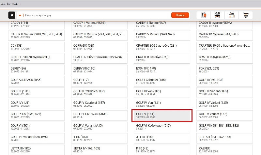The image size is (261, 155).
Task: Select CADDY III Фургон model card
Action: 99,36
